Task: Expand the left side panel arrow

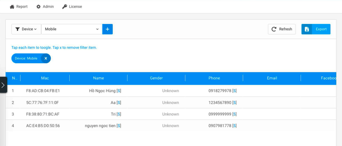Action: [3, 85]
